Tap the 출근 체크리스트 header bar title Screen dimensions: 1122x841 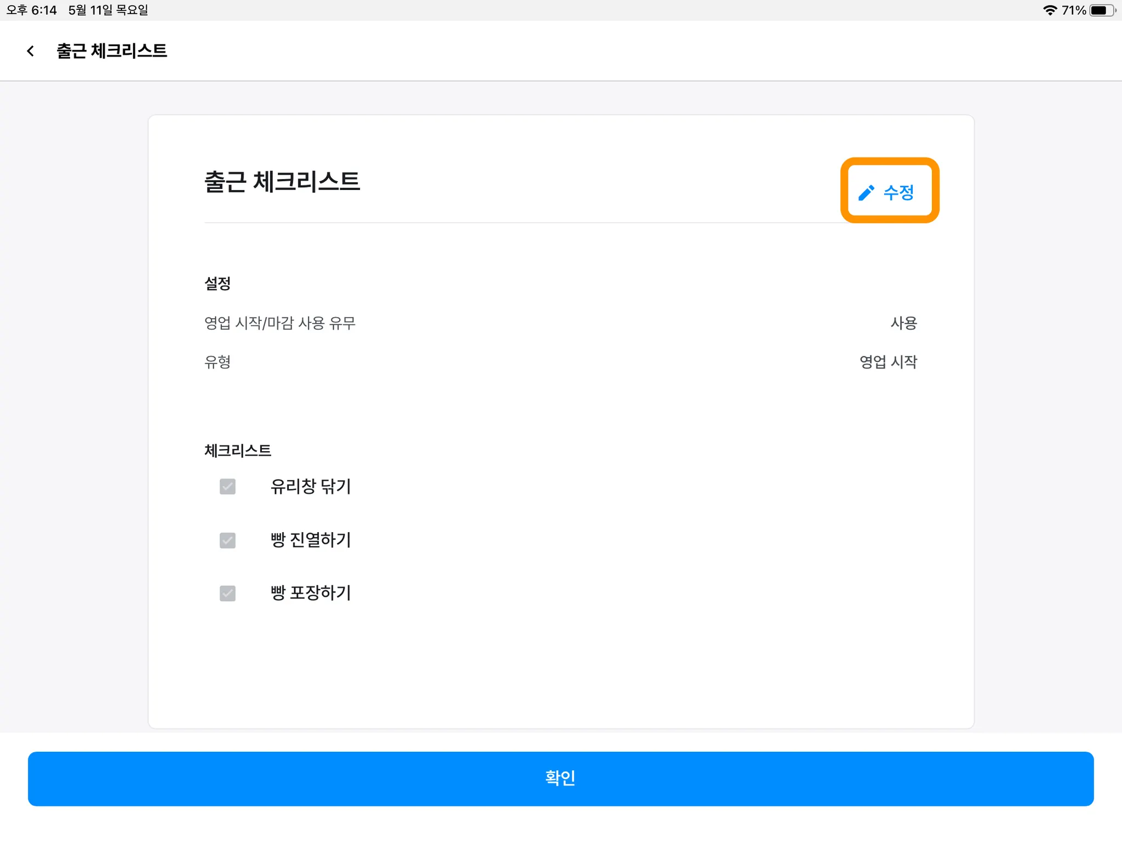(x=112, y=51)
